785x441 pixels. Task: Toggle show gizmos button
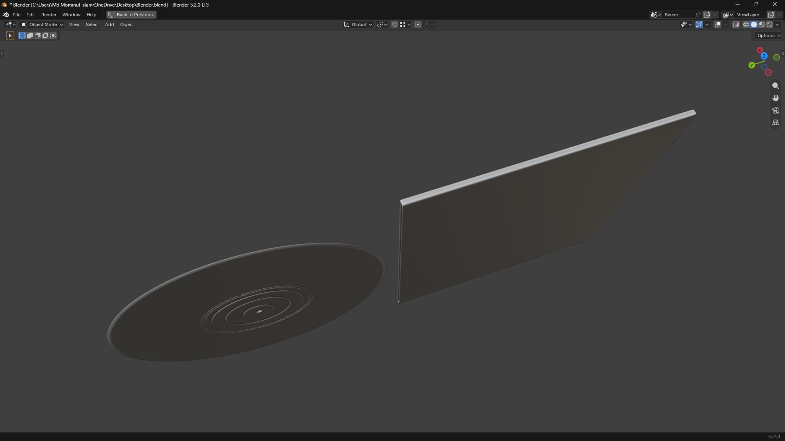(699, 24)
